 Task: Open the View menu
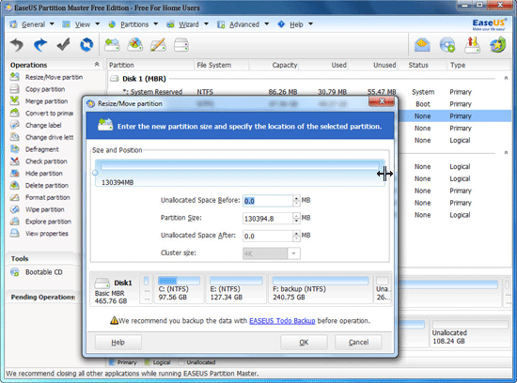click(x=81, y=24)
